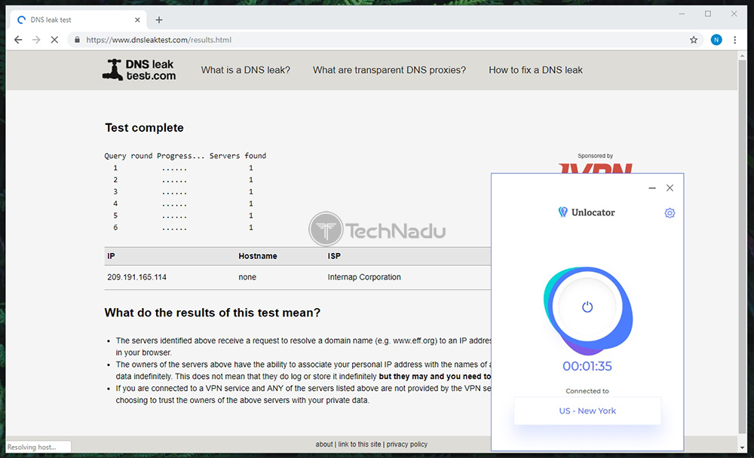Click 'link to this site' footer link
Screen dimensions: 754x458
[359, 444]
